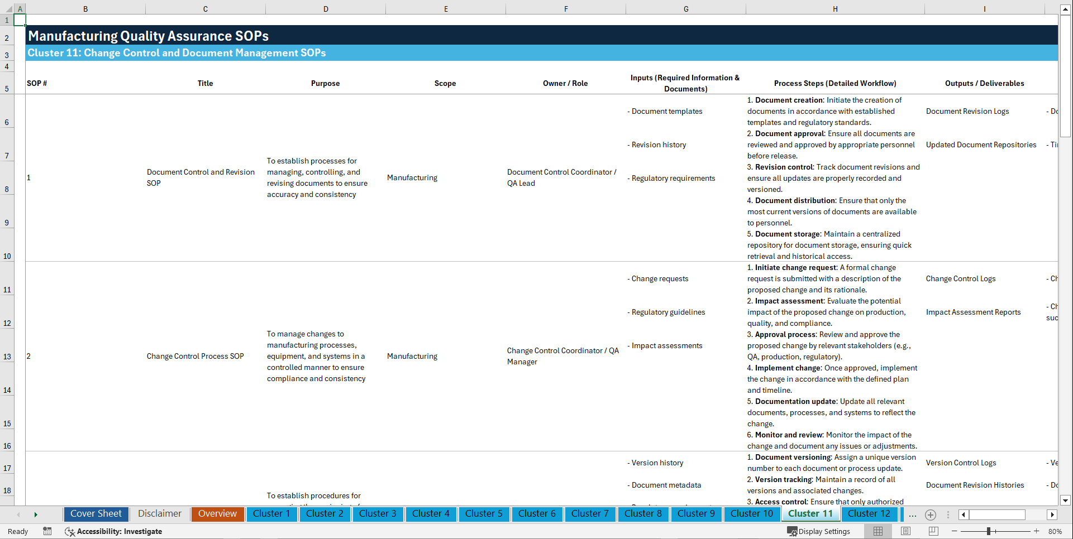Switch to Page Layout view icon
1073x539 pixels.
905,531
